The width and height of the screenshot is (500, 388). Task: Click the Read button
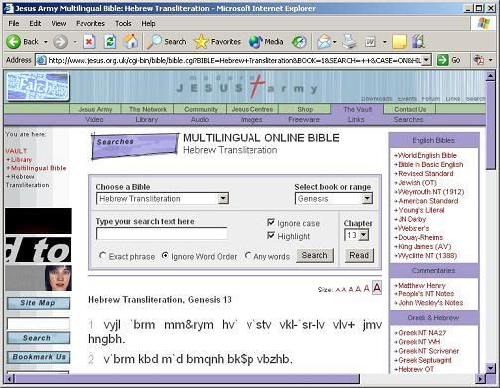coord(359,255)
